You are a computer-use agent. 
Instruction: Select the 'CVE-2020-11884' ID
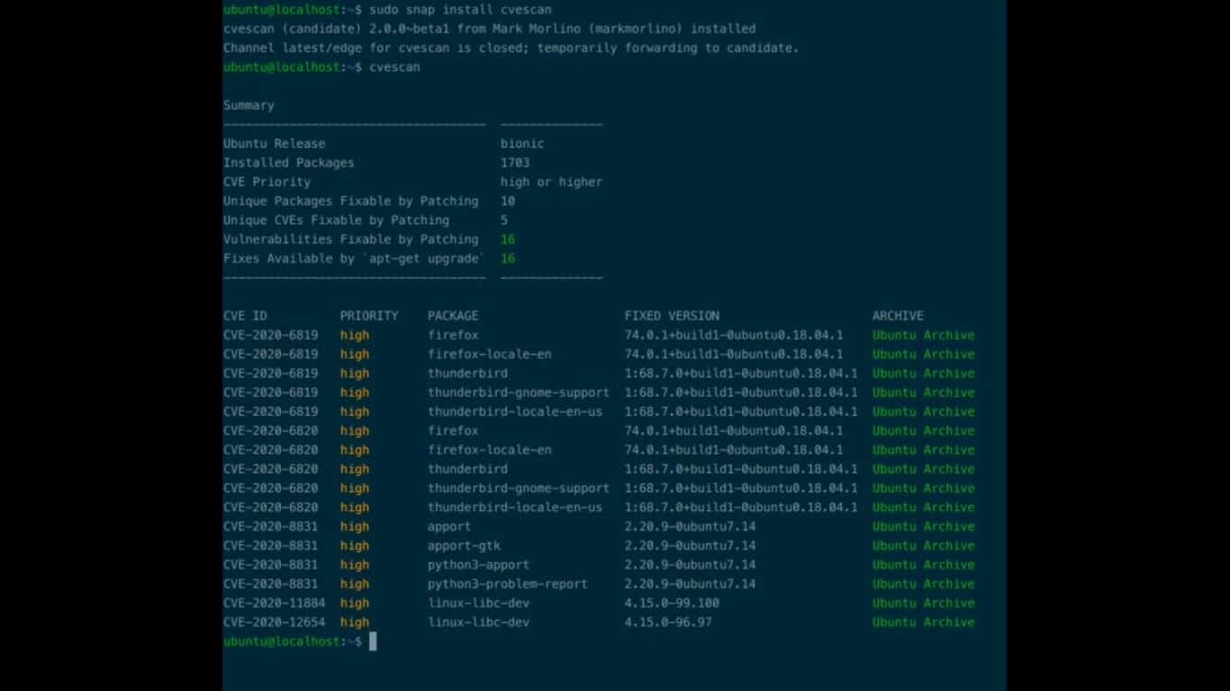pyautogui.click(x=275, y=603)
